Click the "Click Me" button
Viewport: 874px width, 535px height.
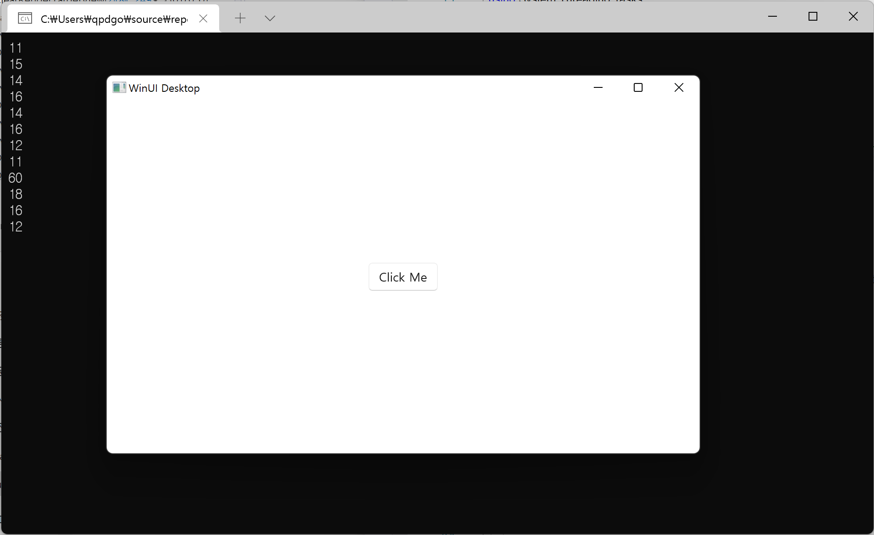click(403, 277)
